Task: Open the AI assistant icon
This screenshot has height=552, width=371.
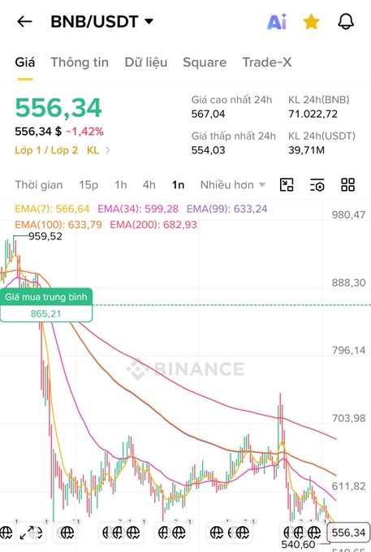Action: point(277,22)
